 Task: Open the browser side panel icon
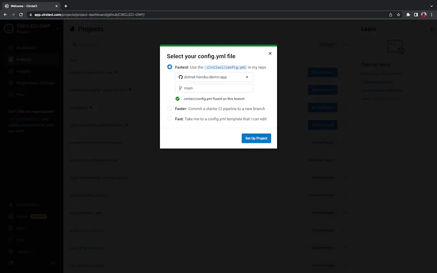pos(416,15)
